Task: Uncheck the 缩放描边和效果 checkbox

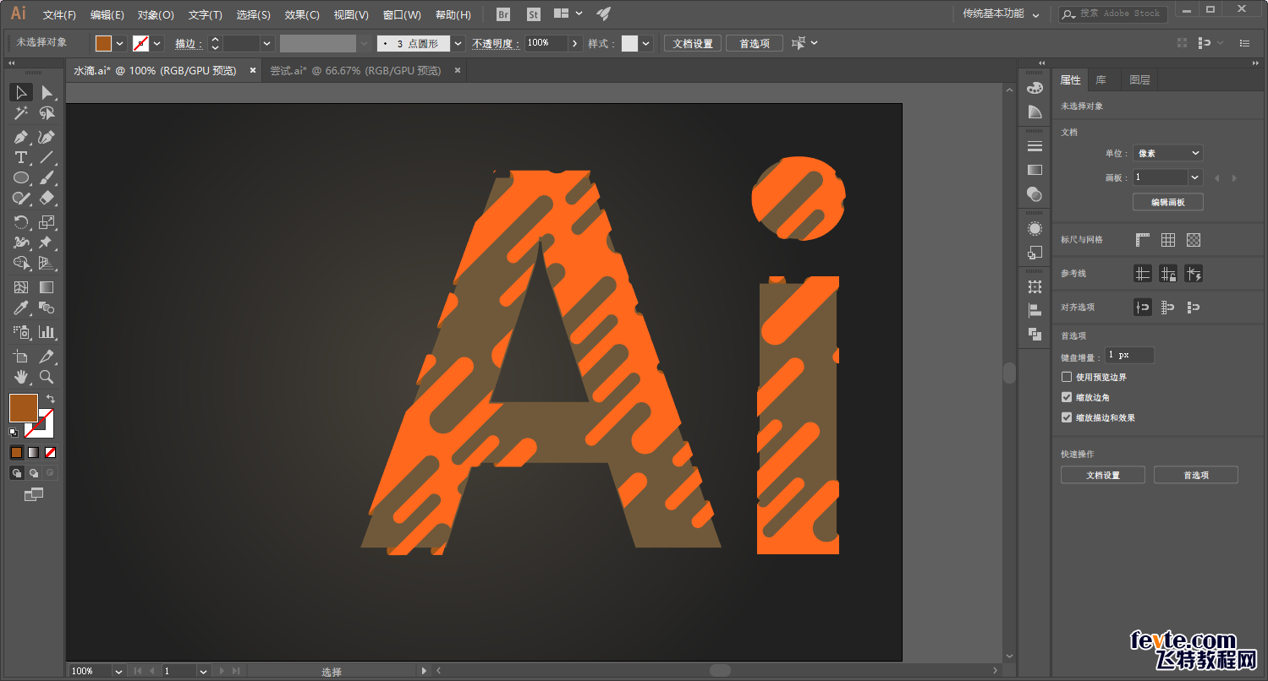Action: point(1067,417)
